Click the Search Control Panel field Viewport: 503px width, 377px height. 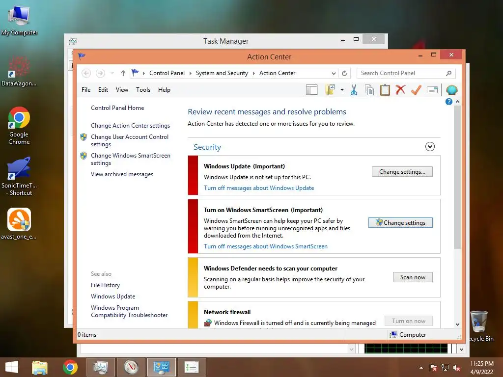tap(406, 73)
